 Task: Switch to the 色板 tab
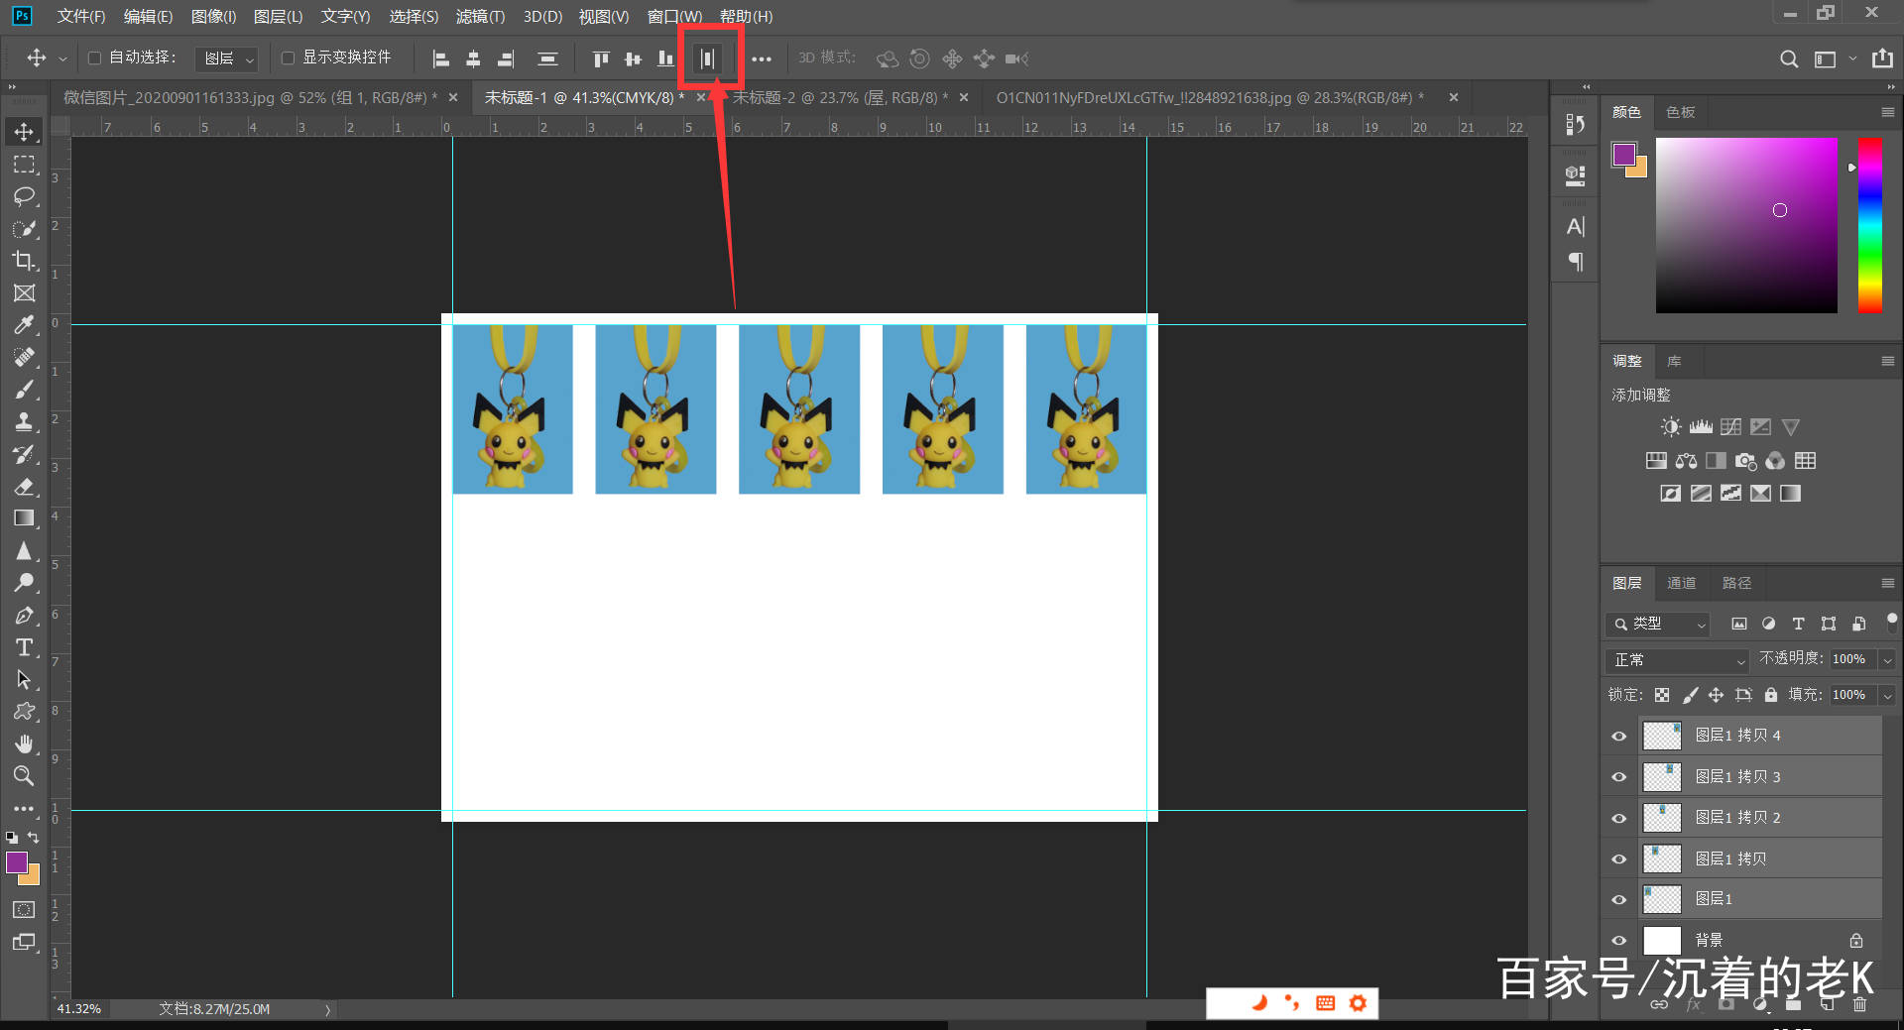point(1680,112)
